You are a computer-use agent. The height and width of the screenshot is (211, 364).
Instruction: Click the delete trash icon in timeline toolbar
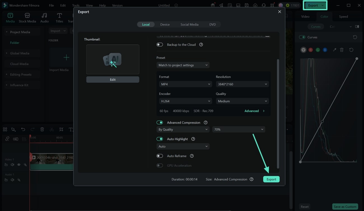pyautogui.click(x=42, y=129)
